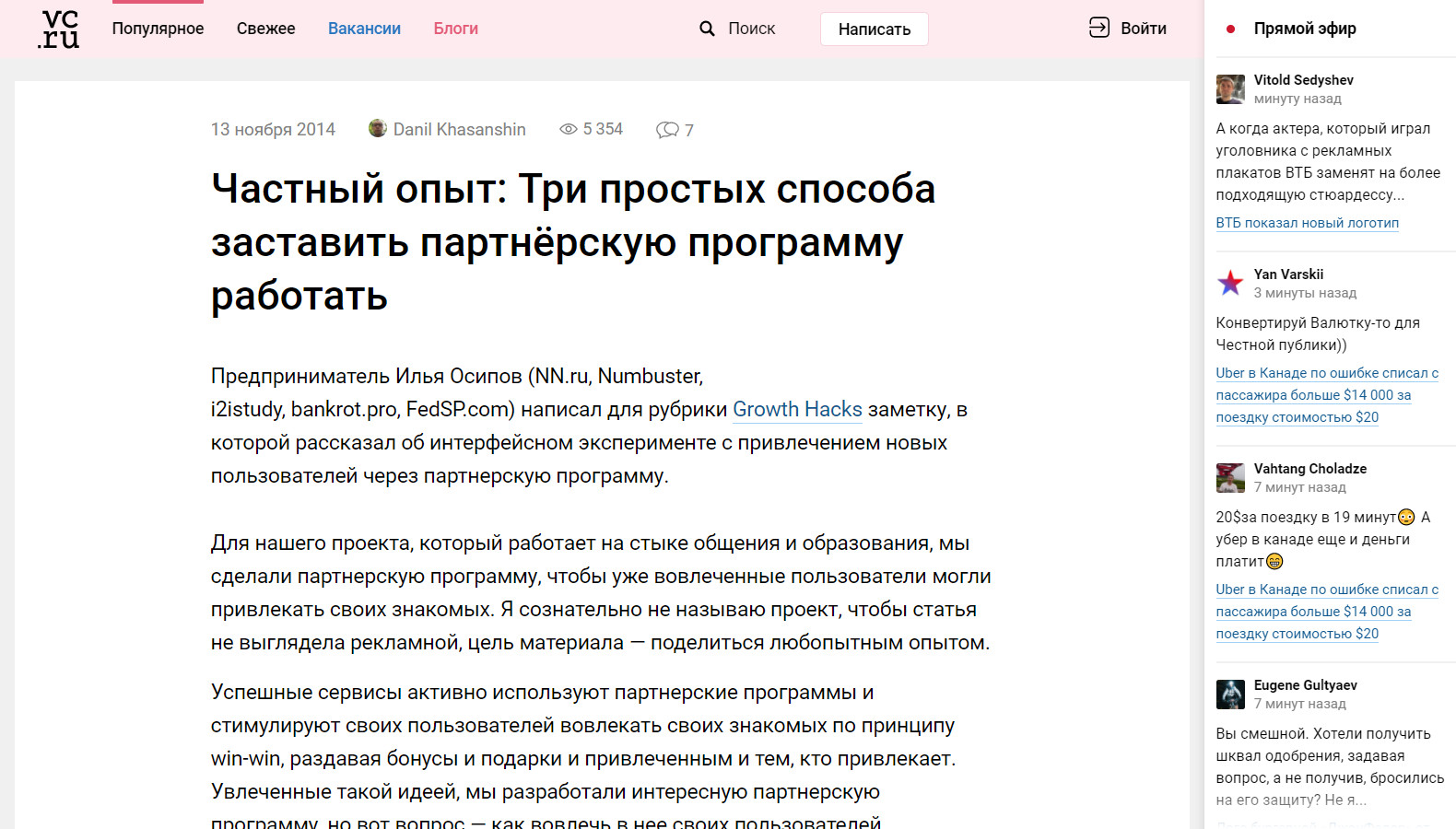
Task: Open Vitold Sedyshev's name link
Action: pos(1303,80)
